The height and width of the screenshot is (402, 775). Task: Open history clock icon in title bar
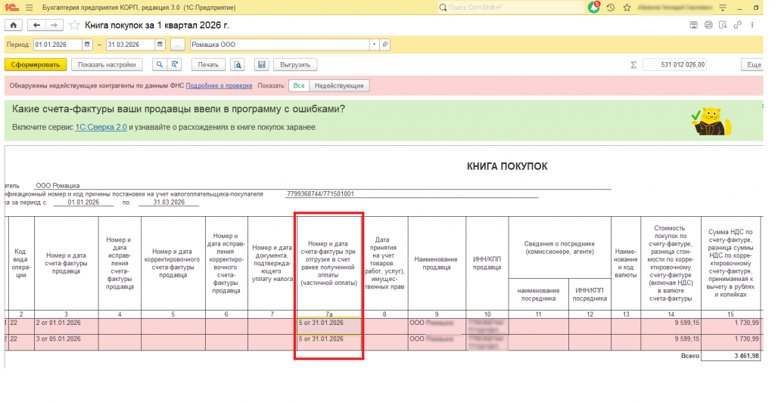click(611, 8)
